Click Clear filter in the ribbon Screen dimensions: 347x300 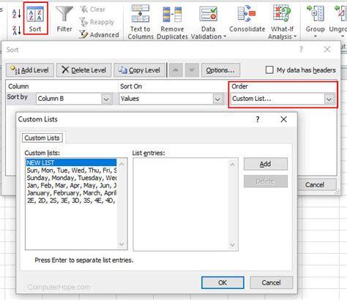(x=92, y=10)
